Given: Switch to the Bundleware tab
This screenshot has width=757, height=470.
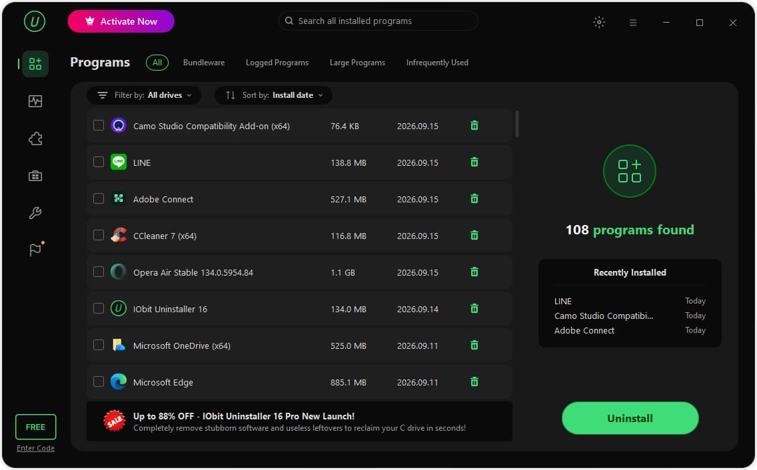Looking at the screenshot, I should (x=204, y=63).
